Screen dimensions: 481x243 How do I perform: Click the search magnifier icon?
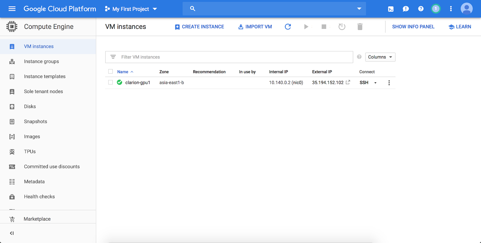[x=193, y=9]
